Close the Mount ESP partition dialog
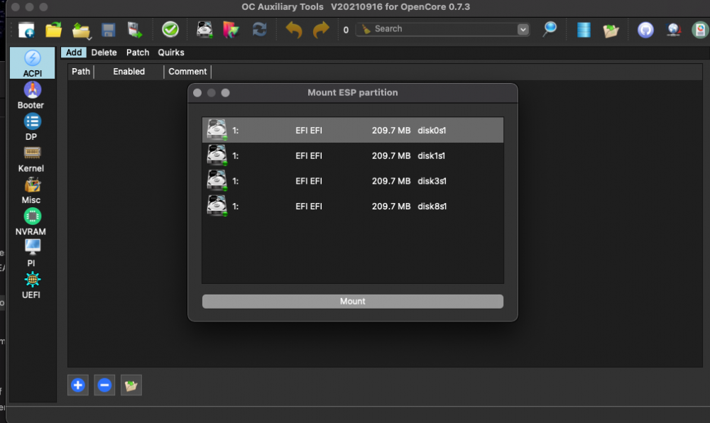 pyautogui.click(x=197, y=93)
